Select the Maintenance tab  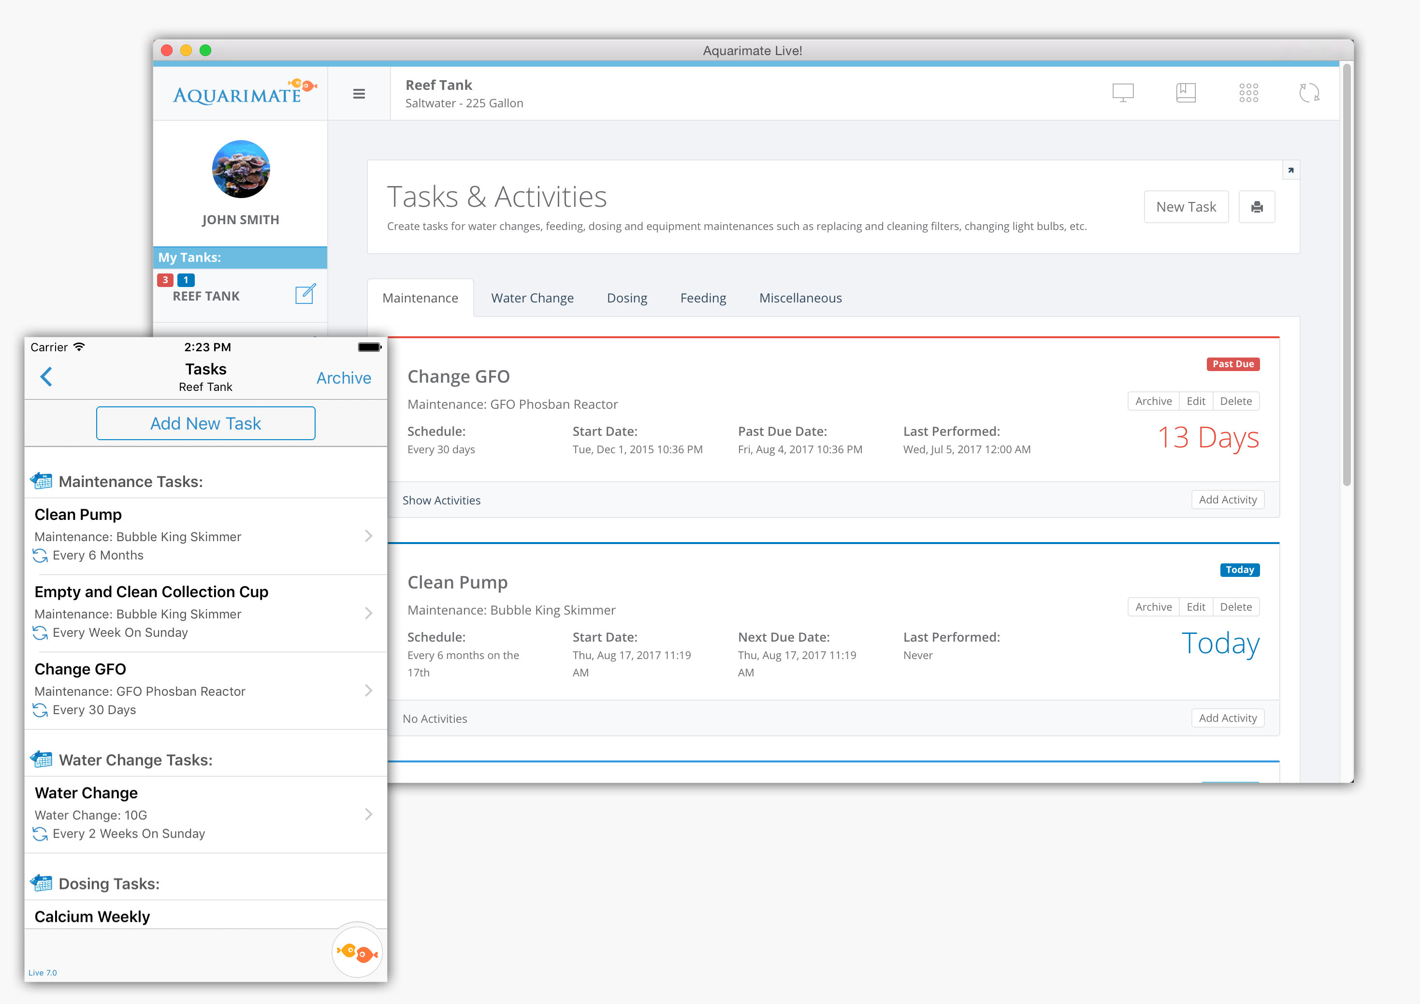point(421,298)
